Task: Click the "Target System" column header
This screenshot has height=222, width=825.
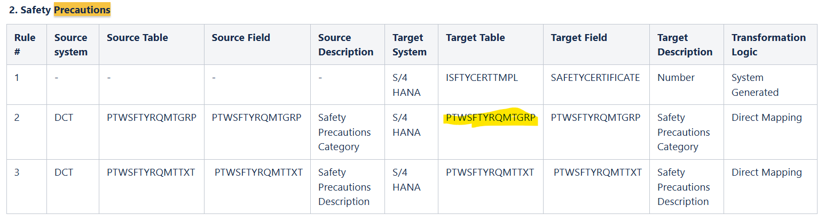Action: point(409,45)
